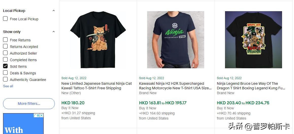Open the Ninja Legend Bruce Lee listing title
This screenshot has width=294, height=134.
[x=251, y=86]
